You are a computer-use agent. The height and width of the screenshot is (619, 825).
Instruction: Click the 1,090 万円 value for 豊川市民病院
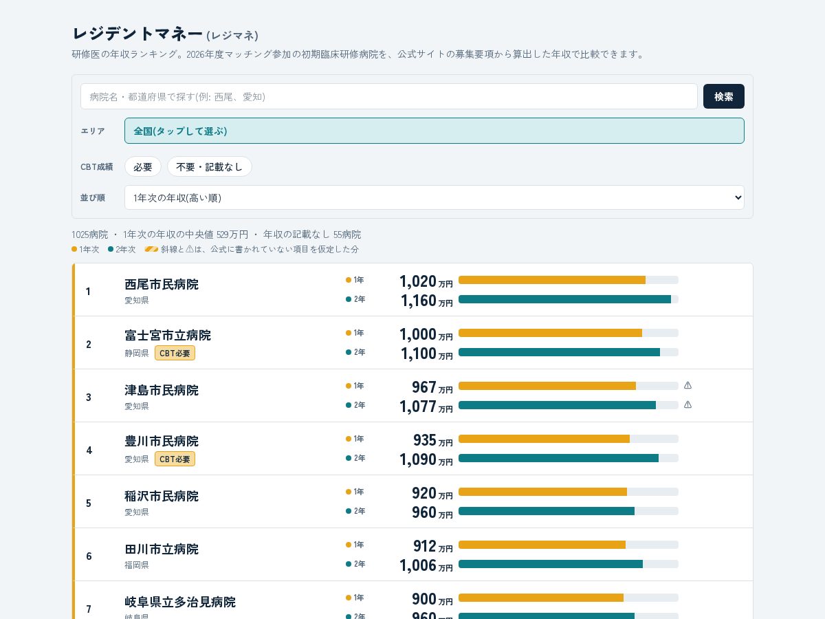426,459
